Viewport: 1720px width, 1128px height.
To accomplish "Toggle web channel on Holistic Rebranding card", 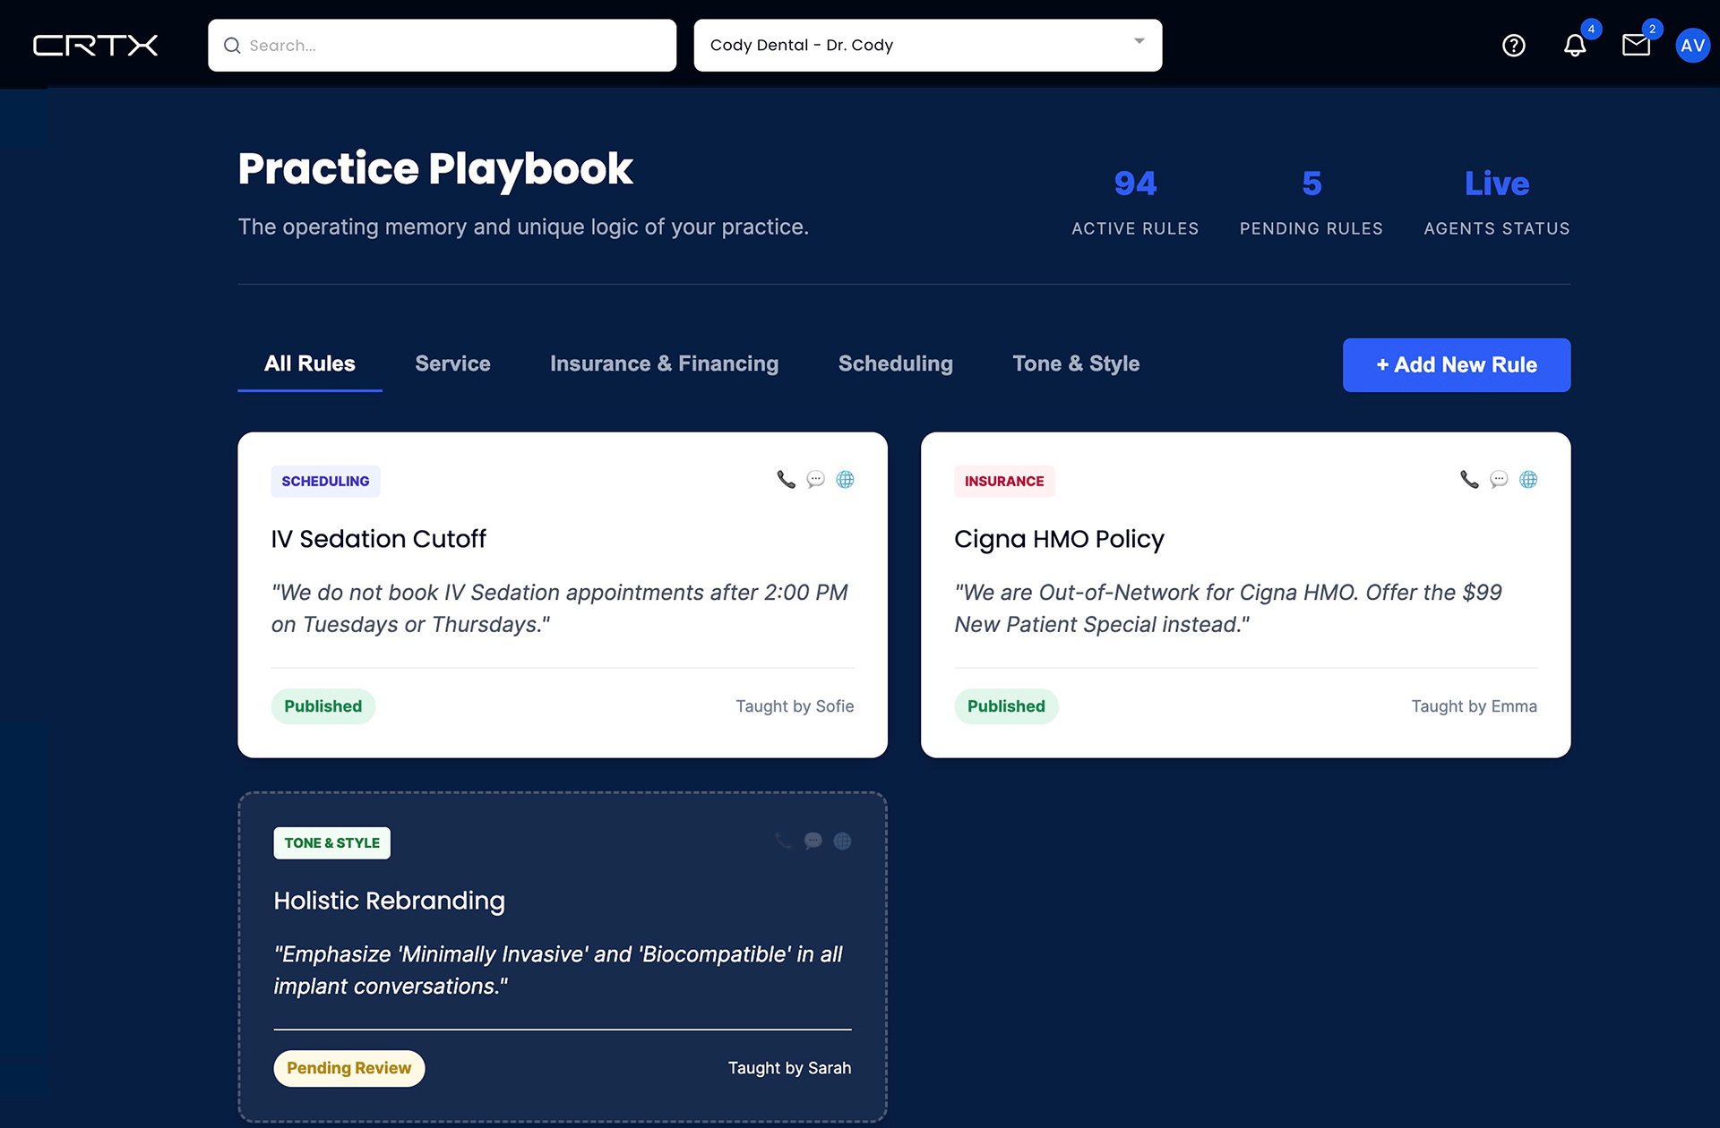I will point(842,842).
